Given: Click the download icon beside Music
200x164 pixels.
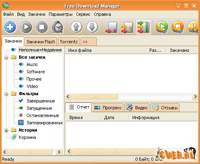Looking at the screenshot, I should tap(21, 64).
